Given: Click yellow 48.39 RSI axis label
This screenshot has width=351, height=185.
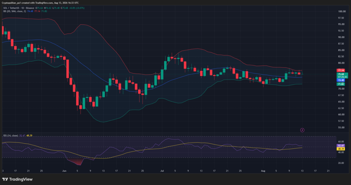Looking at the screenshot, I should [341, 149].
